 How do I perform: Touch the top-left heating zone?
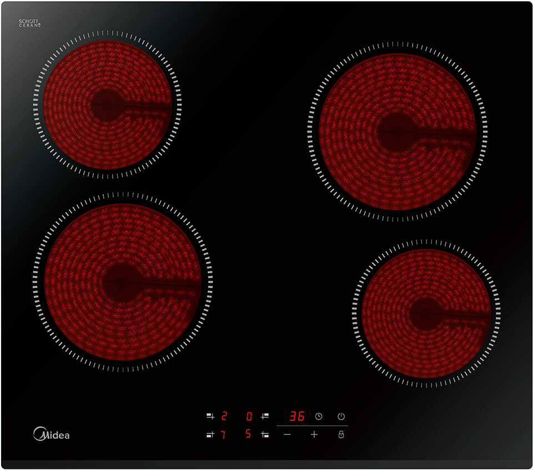[107, 104]
